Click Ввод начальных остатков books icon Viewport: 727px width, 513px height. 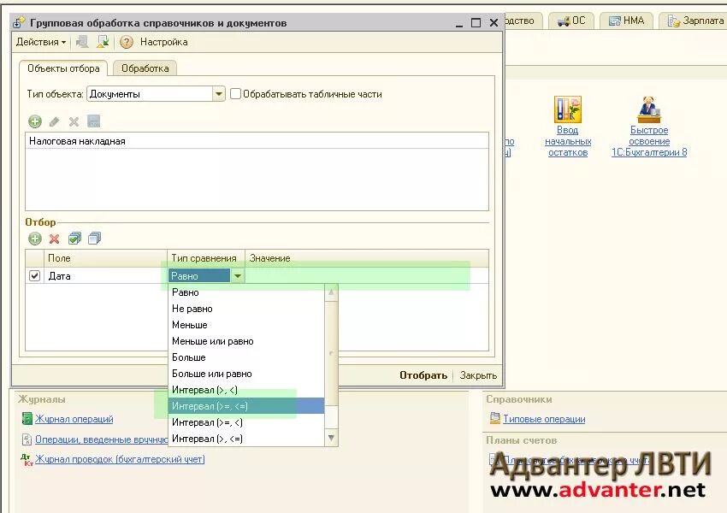[x=568, y=109]
